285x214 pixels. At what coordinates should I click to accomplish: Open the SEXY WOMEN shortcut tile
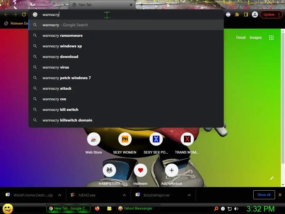[x=125, y=144]
